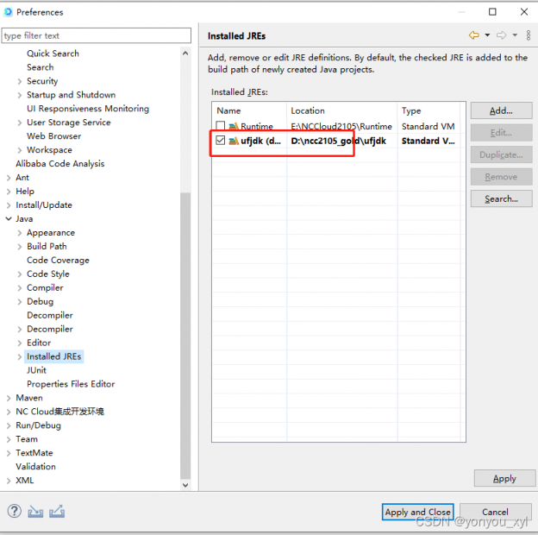Screen dimensions: 538x535
Task: Focus the type filter text field
Action: pos(97,35)
